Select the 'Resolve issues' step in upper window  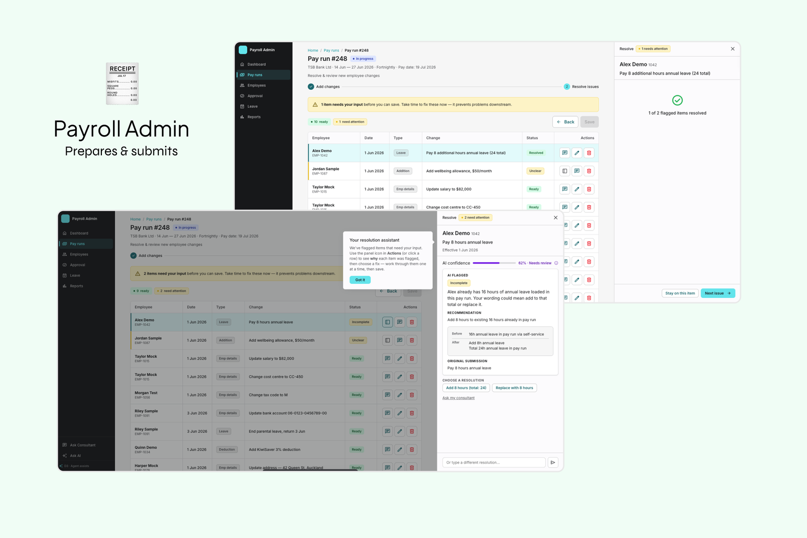[581, 87]
